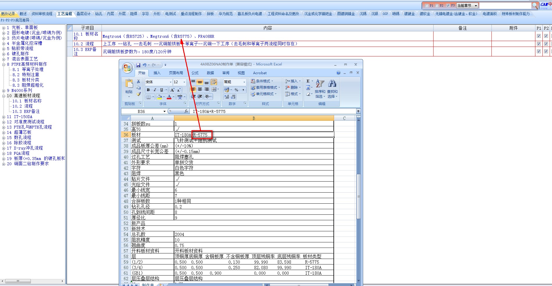The image size is (552, 286).
Task: Click the fx insert function icon
Action: (186, 111)
